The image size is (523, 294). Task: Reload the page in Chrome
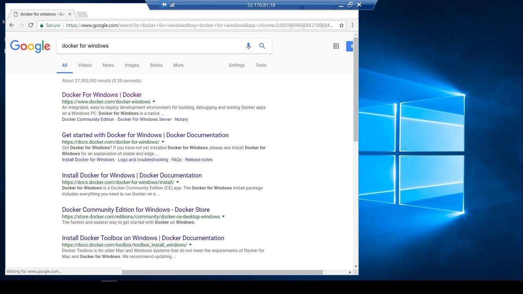31,25
